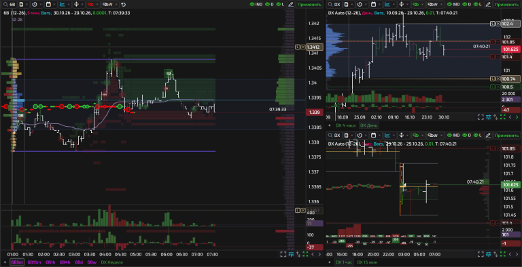Viewport: 522px width, 267px height.
Task: Select the pencil drawing tool in 6B chart toolbar
Action: click(x=291, y=5)
